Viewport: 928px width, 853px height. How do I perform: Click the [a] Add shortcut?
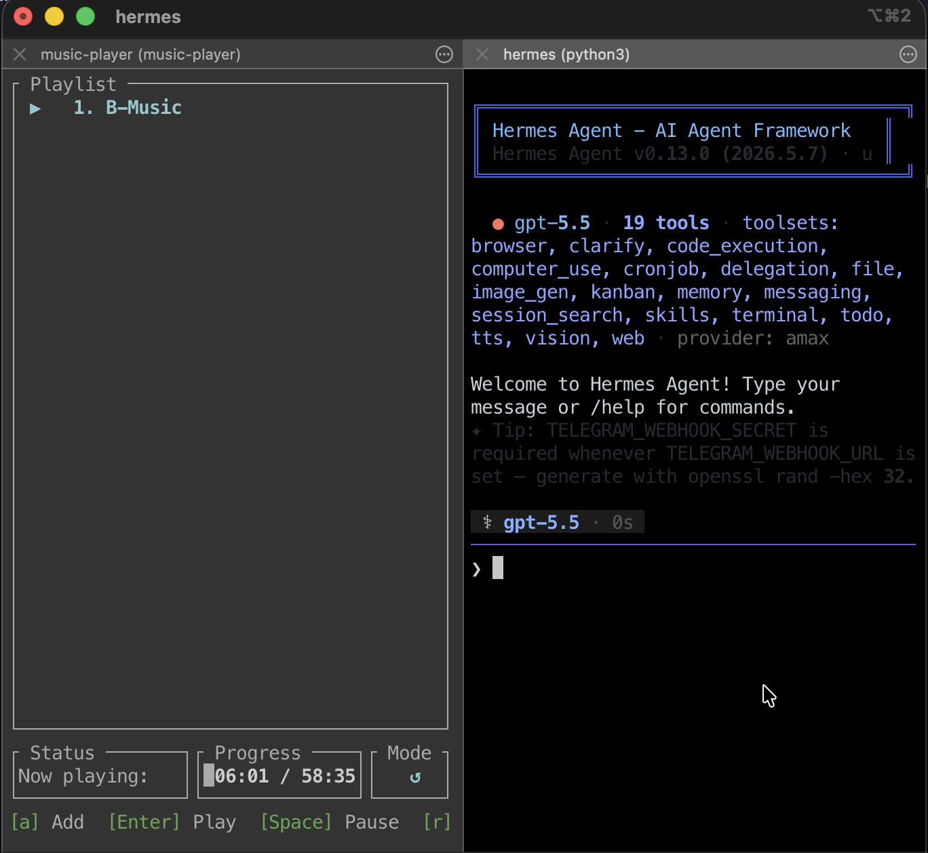pos(47,822)
